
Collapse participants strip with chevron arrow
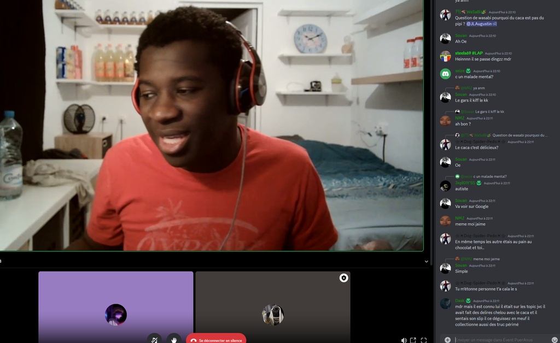click(427, 262)
